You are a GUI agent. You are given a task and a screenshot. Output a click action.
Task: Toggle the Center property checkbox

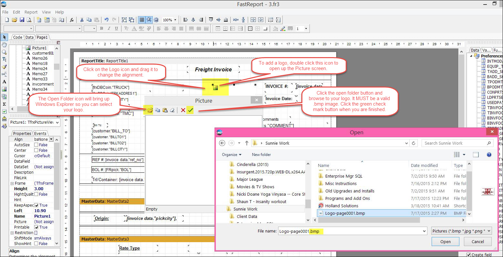(36, 150)
